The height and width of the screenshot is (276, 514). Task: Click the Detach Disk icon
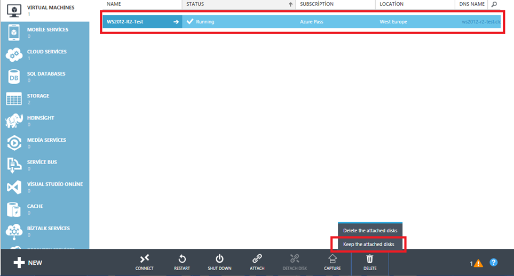pos(295,259)
